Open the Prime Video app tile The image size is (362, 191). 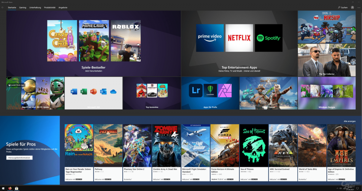tap(210, 38)
